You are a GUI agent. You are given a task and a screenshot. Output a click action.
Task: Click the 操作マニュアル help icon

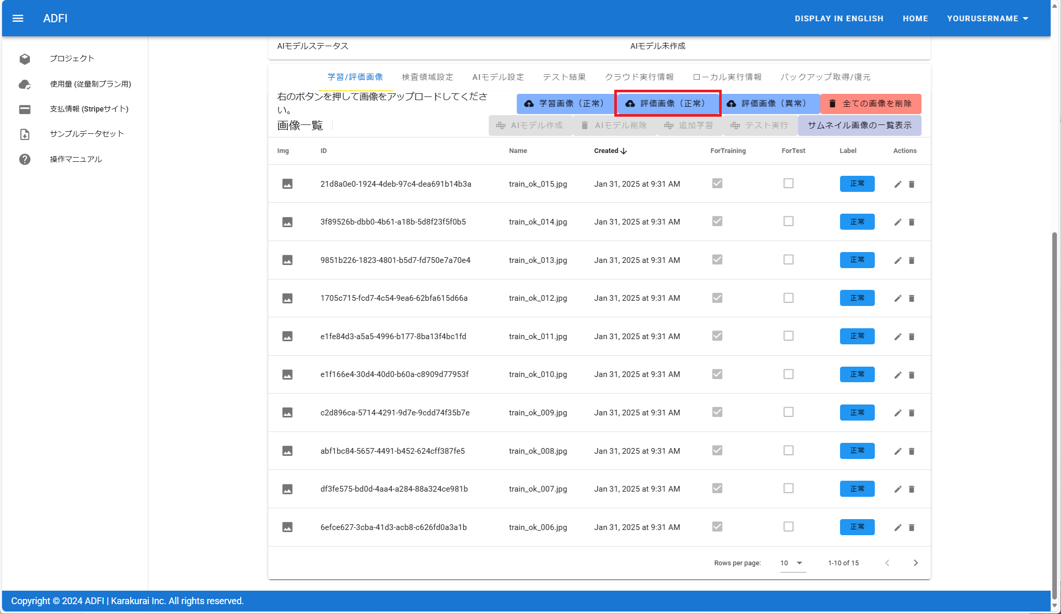coord(24,159)
